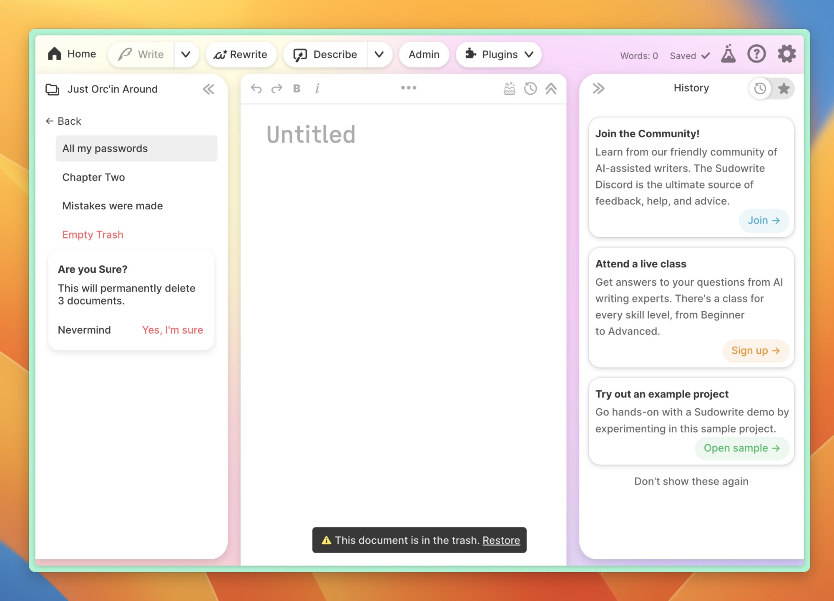Switch History panel toggle to starred

pos(784,88)
